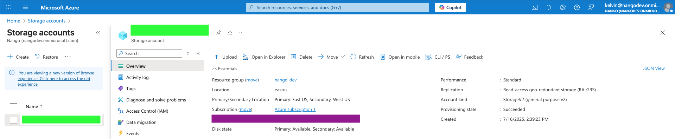The height and width of the screenshot is (139, 675).
Task: Open portal settings gear
Action: [563, 7]
